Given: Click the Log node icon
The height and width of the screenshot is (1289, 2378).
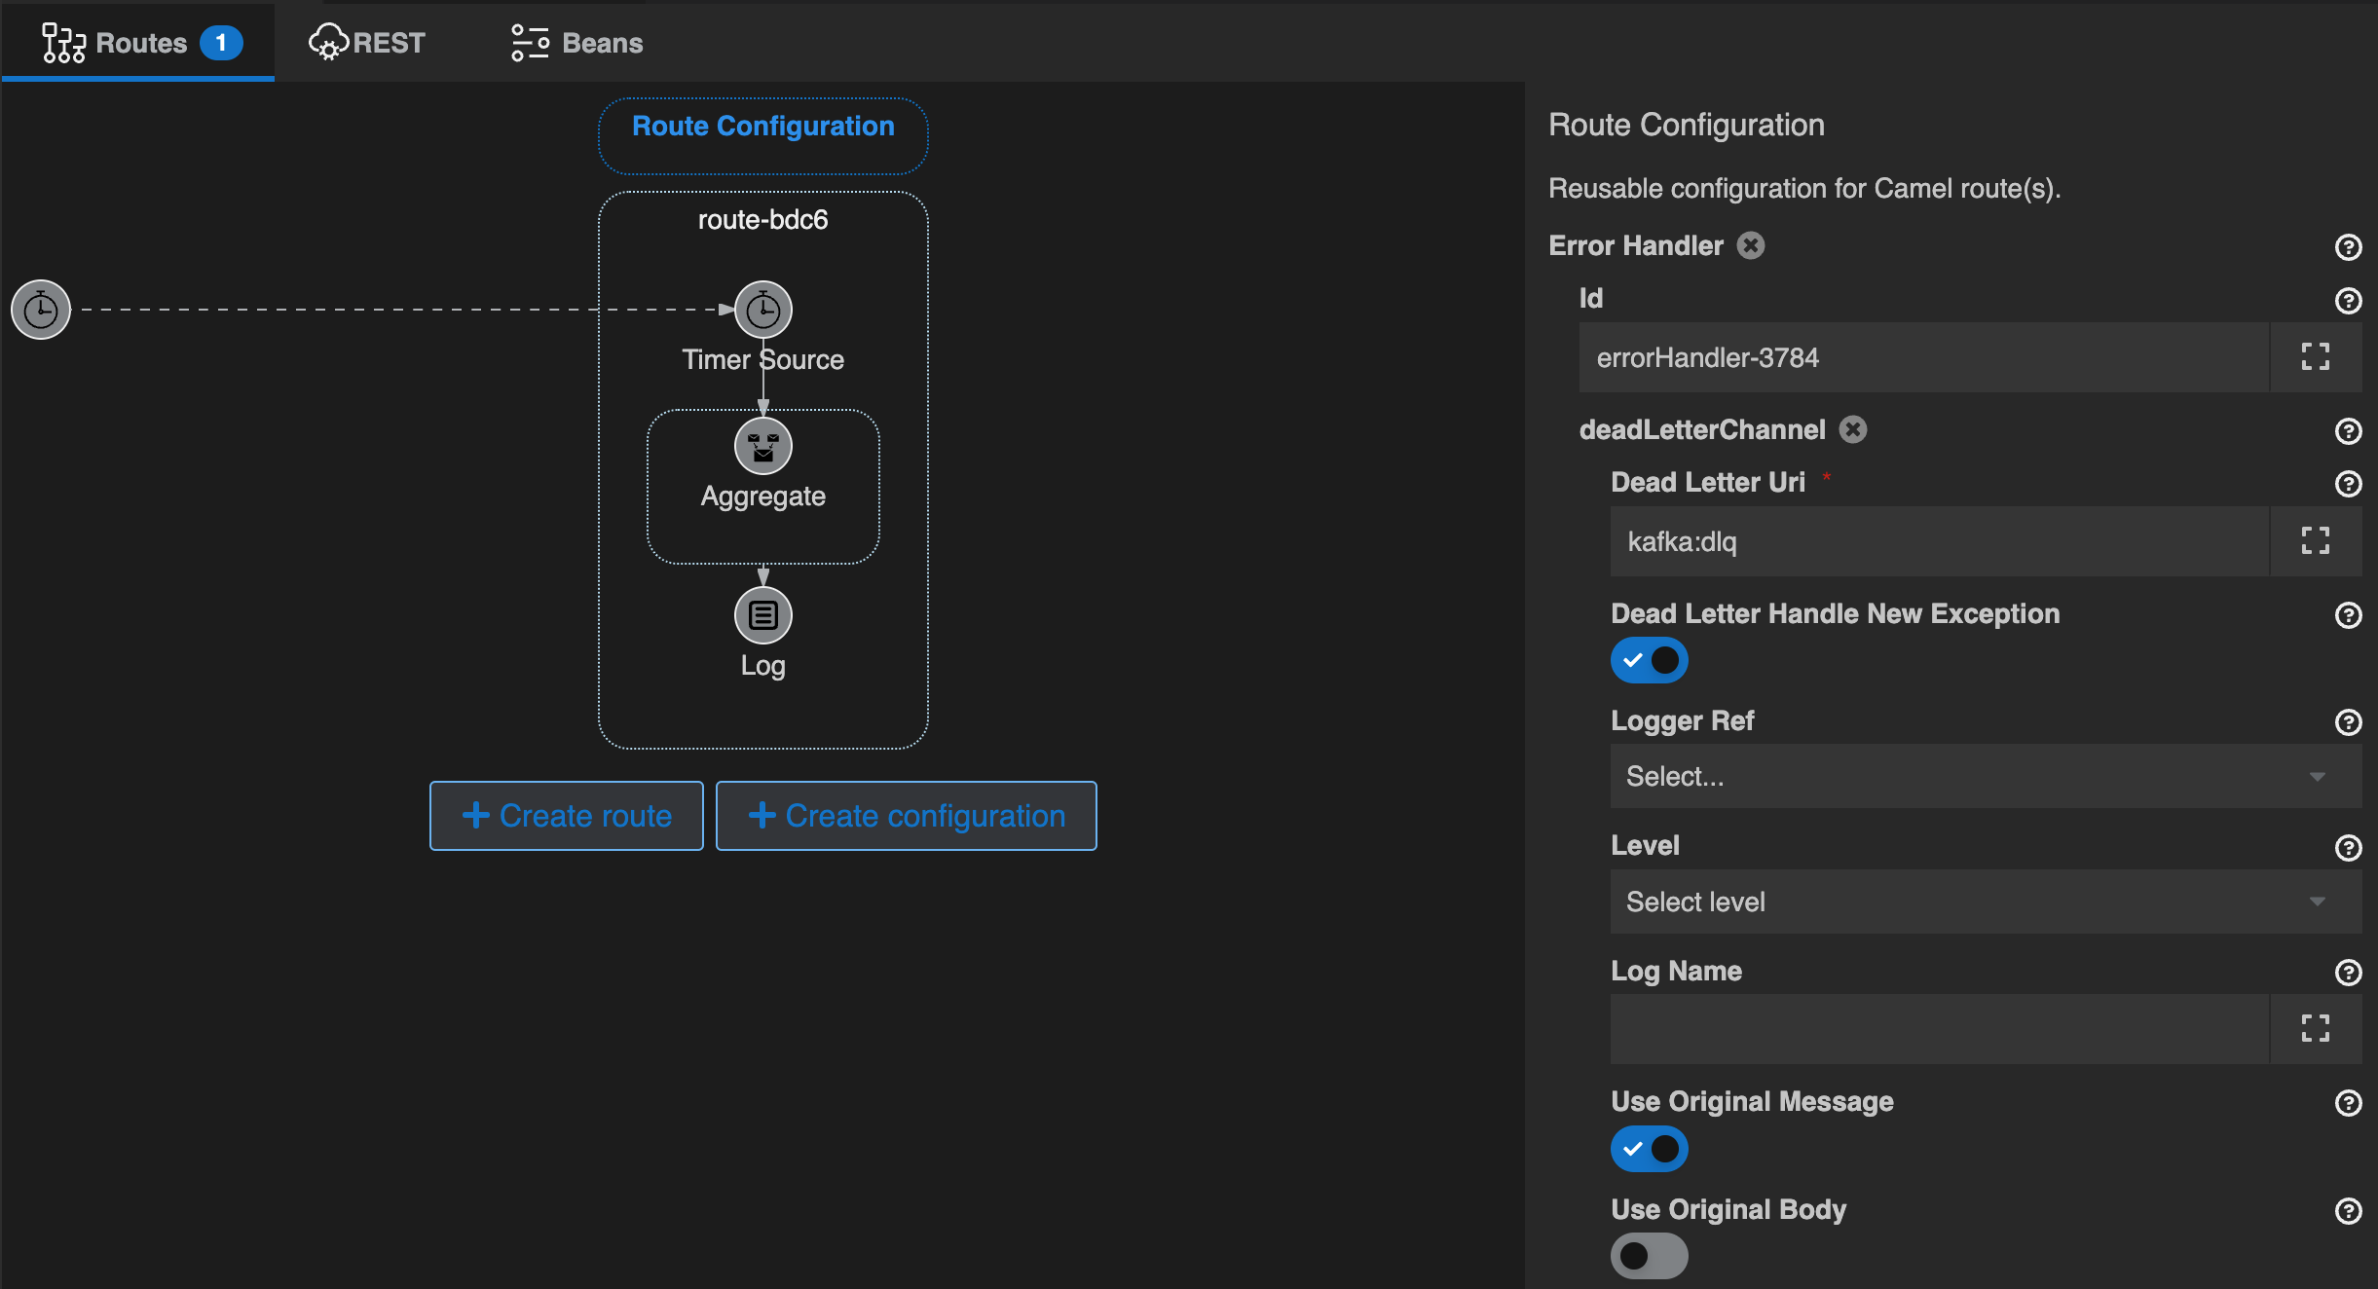Looking at the screenshot, I should 762,616.
